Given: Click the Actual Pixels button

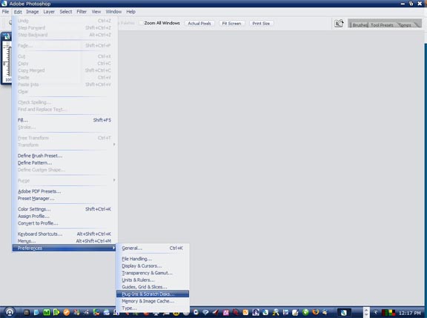Looking at the screenshot, I should tap(199, 24).
